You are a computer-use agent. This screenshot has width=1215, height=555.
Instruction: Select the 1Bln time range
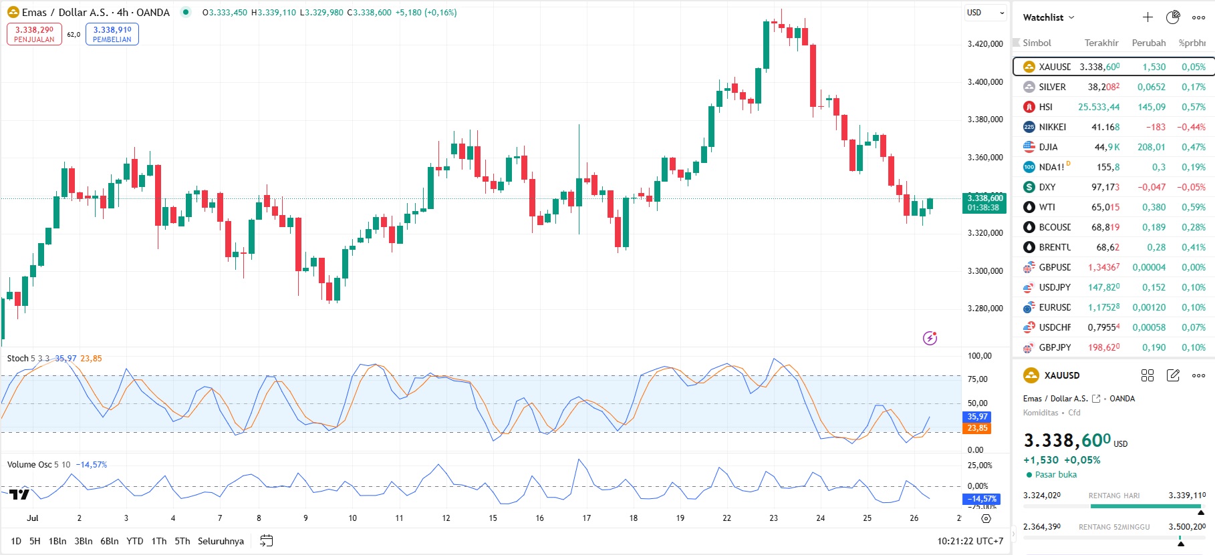[57, 541]
